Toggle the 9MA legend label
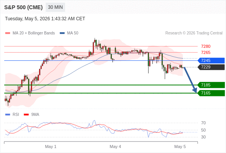 [35, 115]
